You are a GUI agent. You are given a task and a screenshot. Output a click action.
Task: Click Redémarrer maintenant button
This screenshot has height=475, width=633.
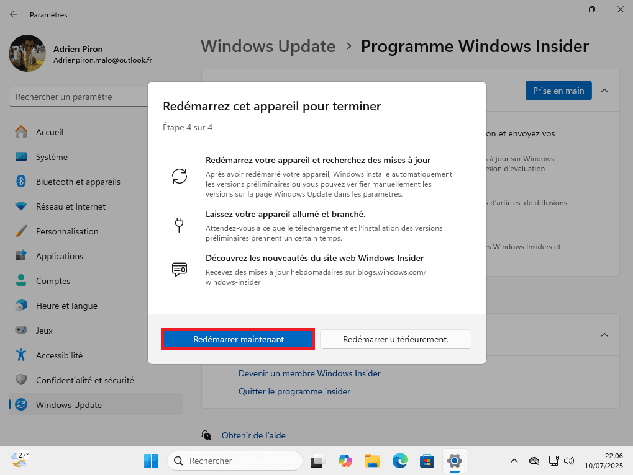tap(238, 339)
